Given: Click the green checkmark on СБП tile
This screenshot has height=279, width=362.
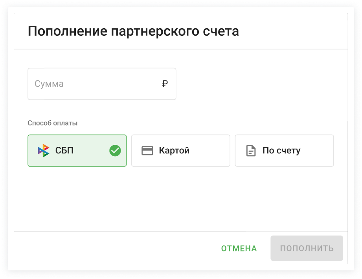Looking at the screenshot, I should 115,151.
